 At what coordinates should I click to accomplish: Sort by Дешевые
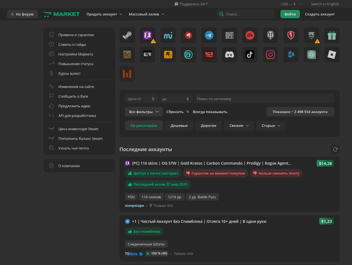tap(179, 125)
